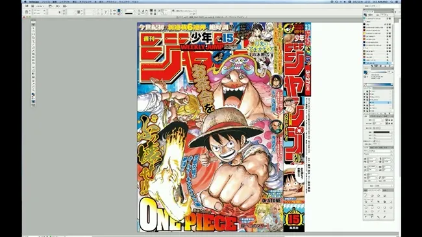Open the language dropdown at Character panel bottom
This screenshot has width=422, height=237.
[384, 186]
